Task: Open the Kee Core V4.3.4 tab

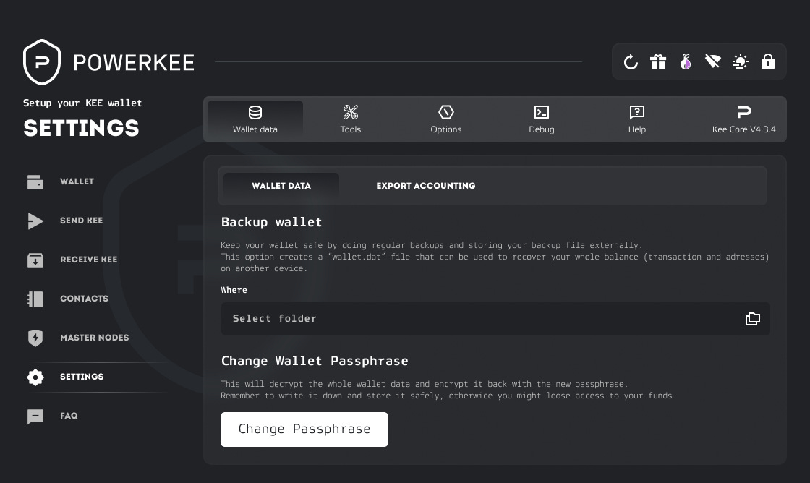Action: tap(744, 119)
